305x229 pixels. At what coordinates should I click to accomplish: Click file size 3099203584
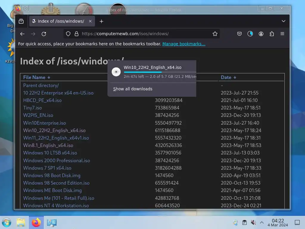click(169, 100)
